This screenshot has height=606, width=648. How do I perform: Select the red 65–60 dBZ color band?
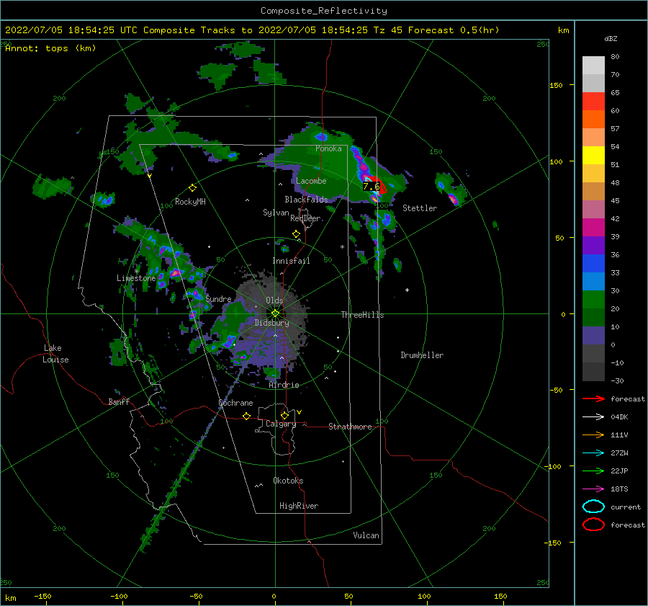[593, 102]
